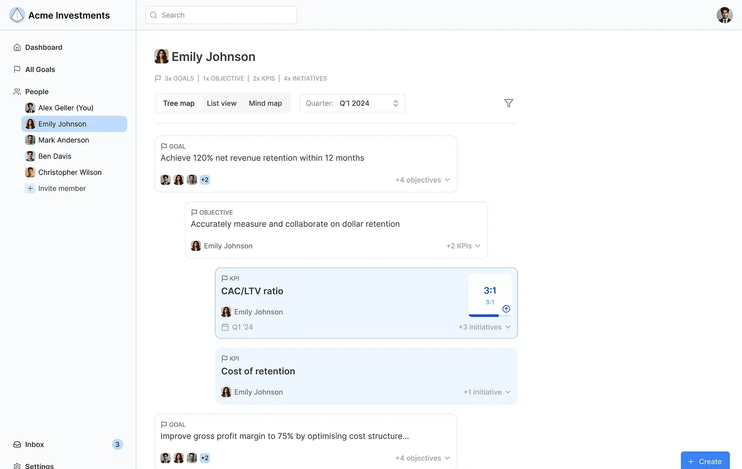Screen dimensions: 742x469
Task: Click the +2 members badge on first goal
Action: tap(205, 180)
